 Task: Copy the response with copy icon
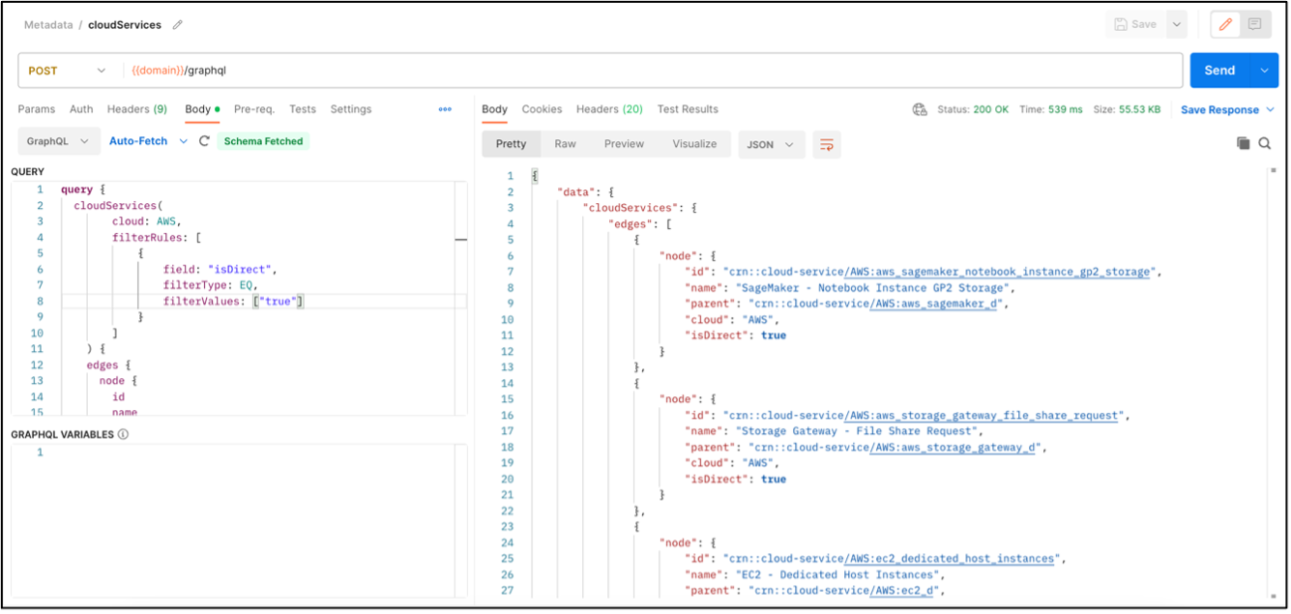click(1243, 143)
